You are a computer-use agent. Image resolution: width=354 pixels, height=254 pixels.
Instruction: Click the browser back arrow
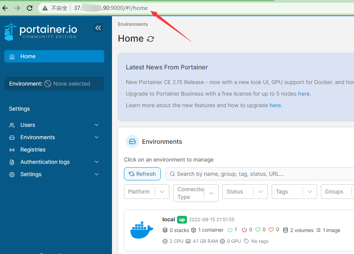tap(5, 8)
